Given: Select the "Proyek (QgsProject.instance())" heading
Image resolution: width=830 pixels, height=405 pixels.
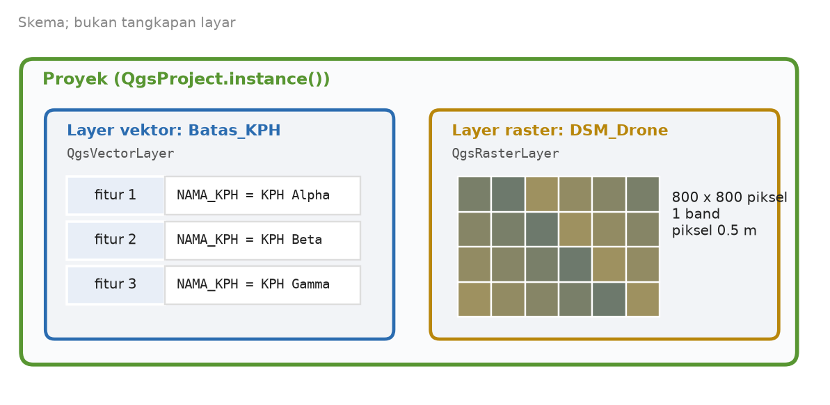Looking at the screenshot, I should [x=186, y=79].
